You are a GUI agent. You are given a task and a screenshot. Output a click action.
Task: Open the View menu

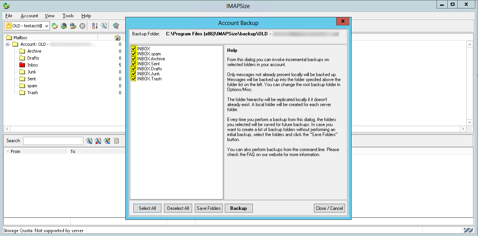pyautogui.click(x=50, y=16)
